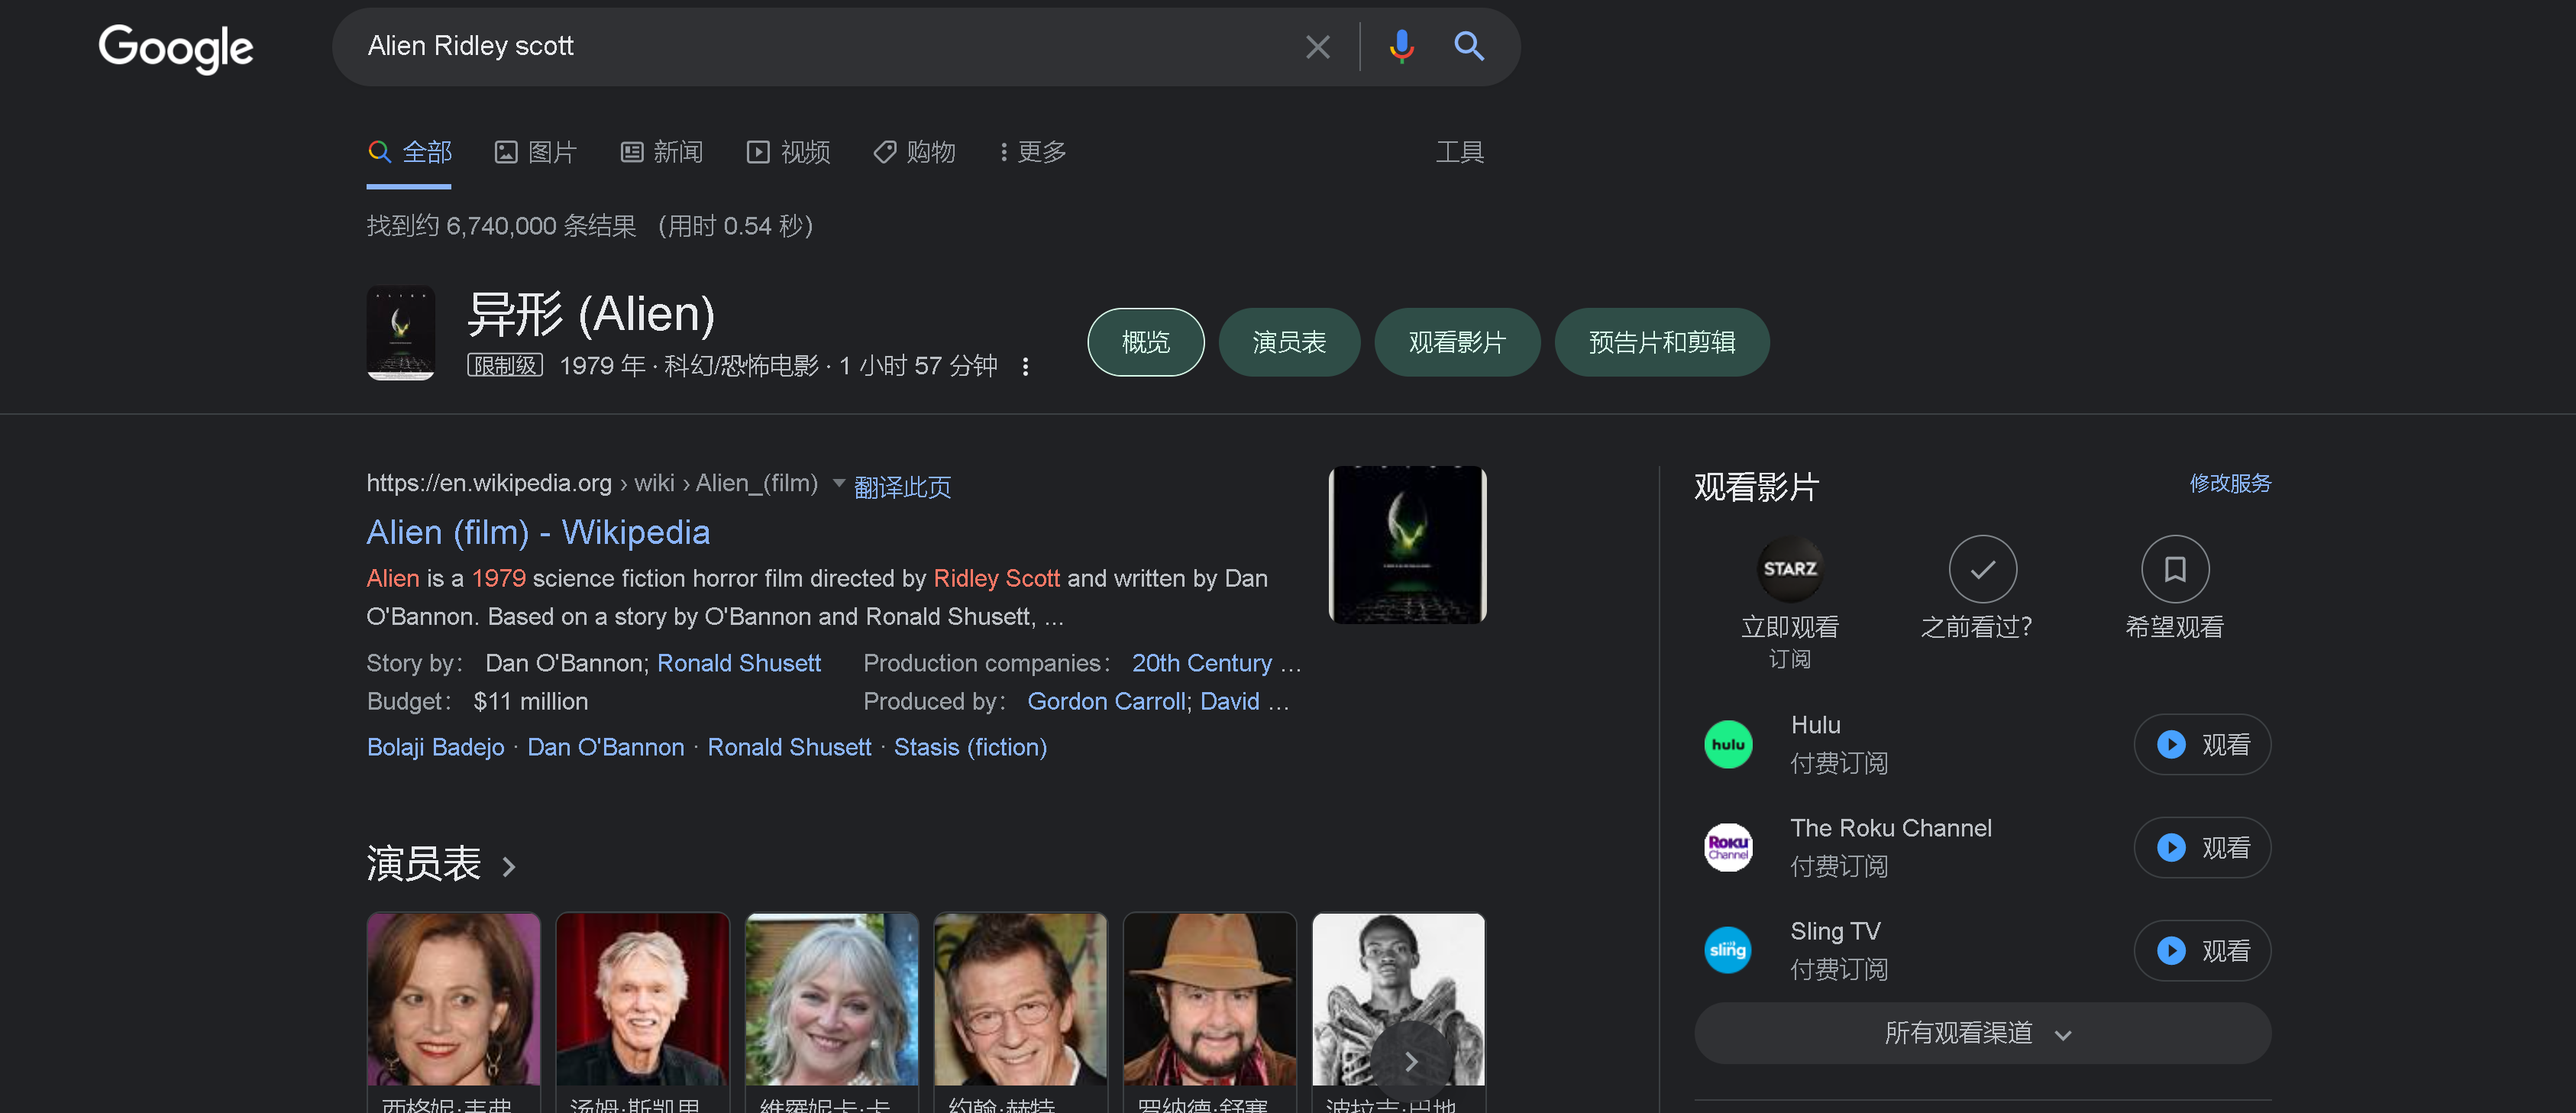Click the third cast photo with 维罗妮卡·卡 caption
Image resolution: width=2576 pixels, height=1113 pixels.
coord(831,1000)
